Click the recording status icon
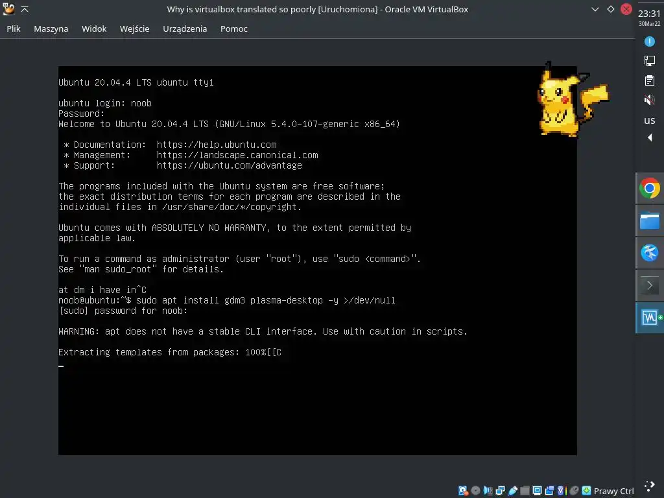 (x=549, y=491)
